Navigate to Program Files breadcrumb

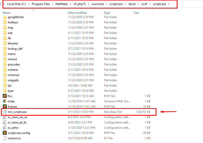coord(41,4)
